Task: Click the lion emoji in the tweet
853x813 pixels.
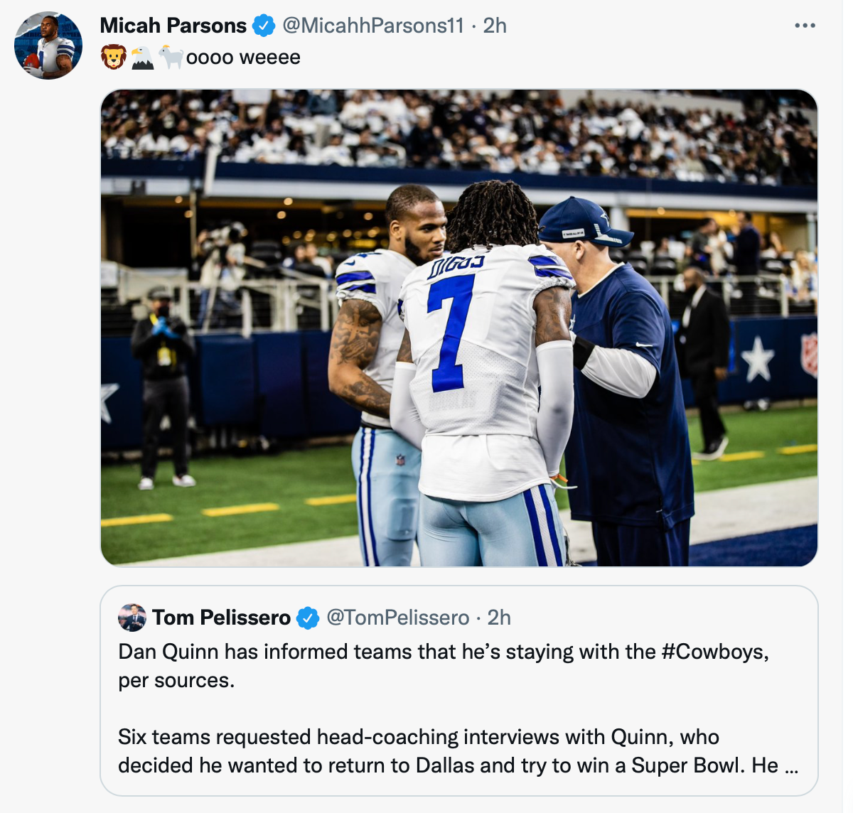Action: (x=114, y=58)
